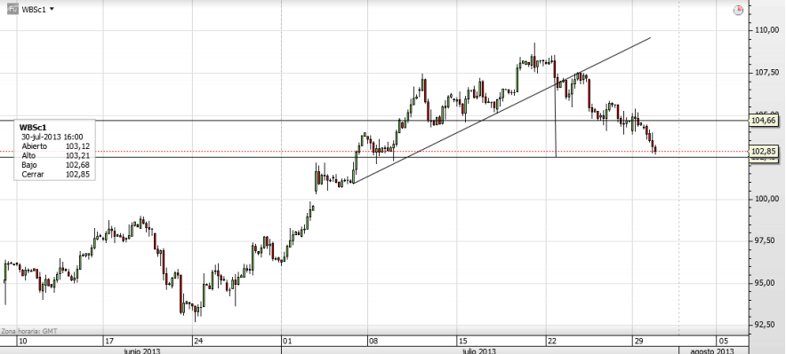Click the date label 17 on the time axis

click(108, 341)
